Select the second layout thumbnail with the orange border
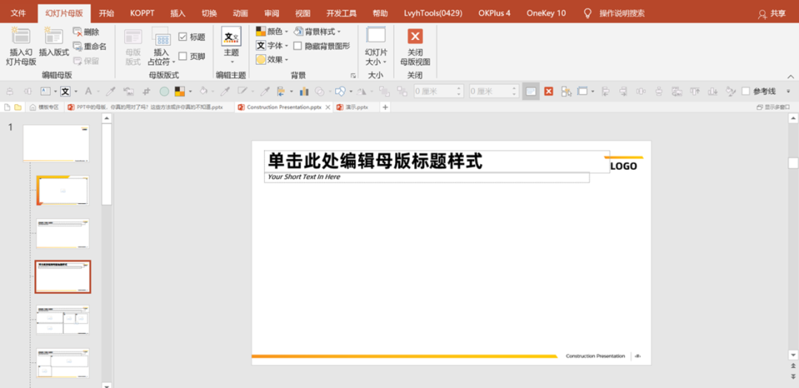This screenshot has height=388, width=799. tap(63, 191)
